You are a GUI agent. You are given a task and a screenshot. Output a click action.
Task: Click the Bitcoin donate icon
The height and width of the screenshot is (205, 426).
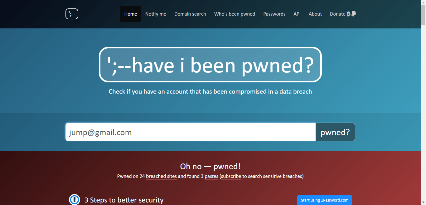coord(349,14)
